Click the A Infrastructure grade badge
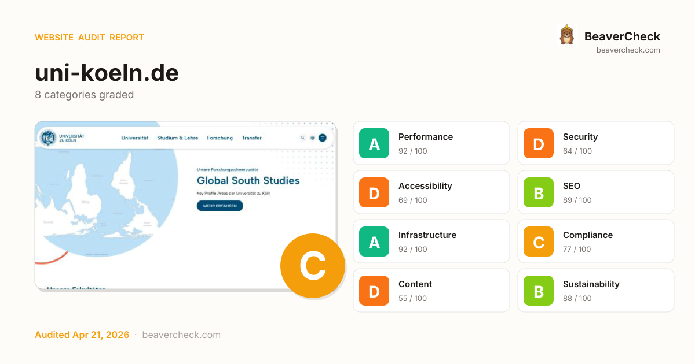This screenshot has width=695, height=364. coord(374,242)
